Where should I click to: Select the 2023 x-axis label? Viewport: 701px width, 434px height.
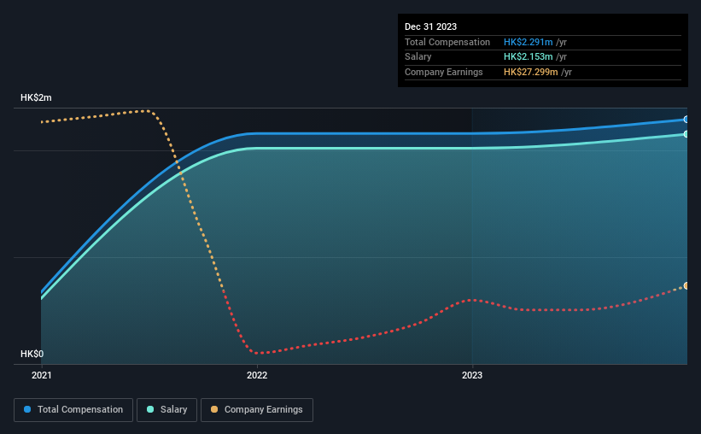472,375
